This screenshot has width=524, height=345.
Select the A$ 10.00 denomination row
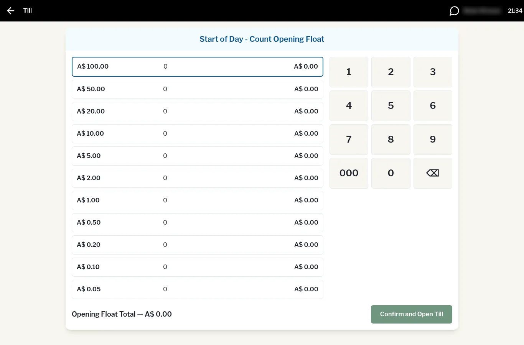click(x=198, y=134)
